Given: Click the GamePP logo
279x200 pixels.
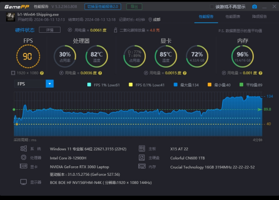Looking at the screenshot, I should [17, 7].
